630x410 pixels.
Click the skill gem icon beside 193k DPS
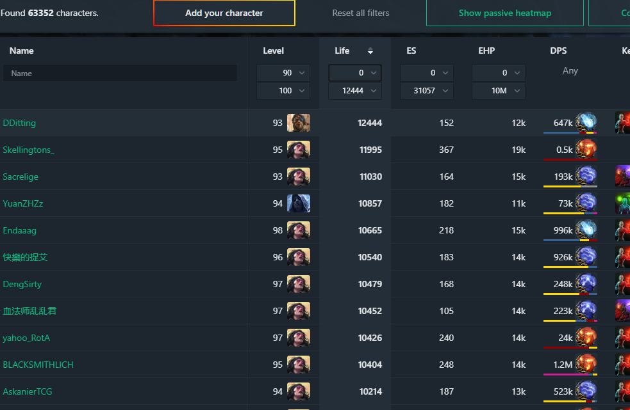(586, 175)
